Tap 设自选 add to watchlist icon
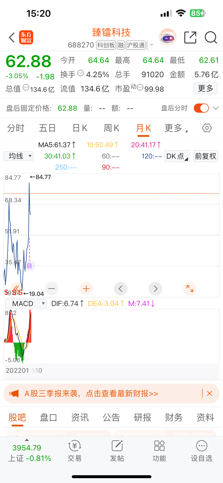Screen dimensions: 223x483 click(202, 451)
